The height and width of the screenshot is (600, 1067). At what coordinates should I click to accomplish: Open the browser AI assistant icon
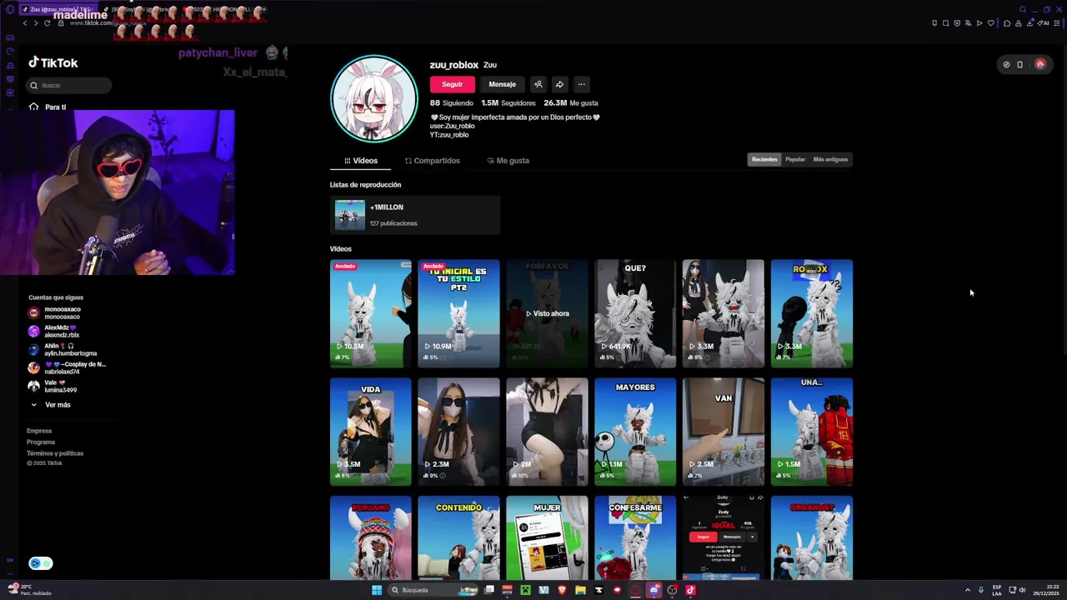[x=1043, y=23]
